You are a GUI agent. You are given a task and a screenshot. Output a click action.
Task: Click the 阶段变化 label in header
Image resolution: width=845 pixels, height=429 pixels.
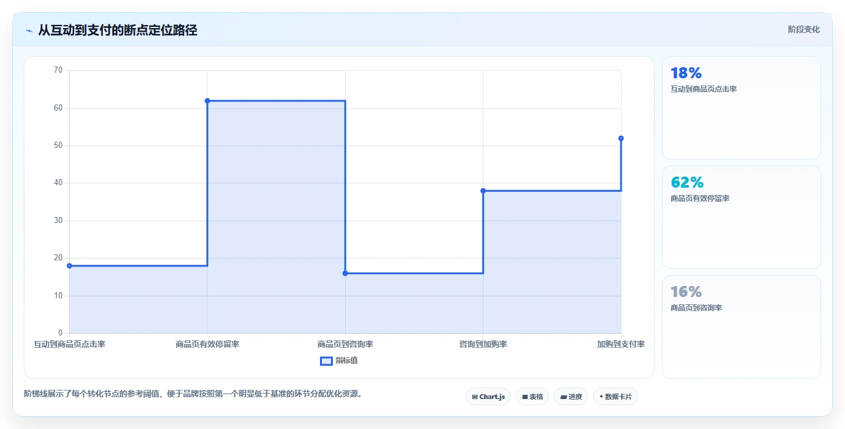click(x=804, y=29)
